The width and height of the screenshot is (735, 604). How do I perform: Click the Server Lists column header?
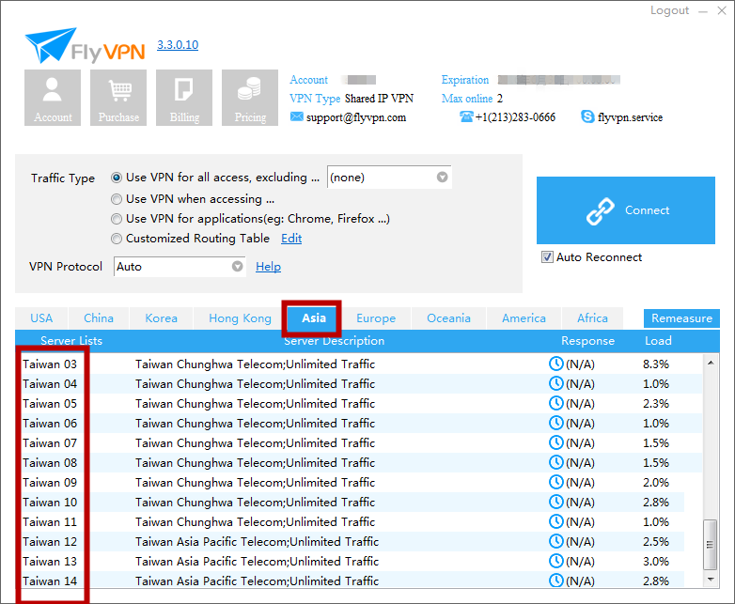coord(71,341)
